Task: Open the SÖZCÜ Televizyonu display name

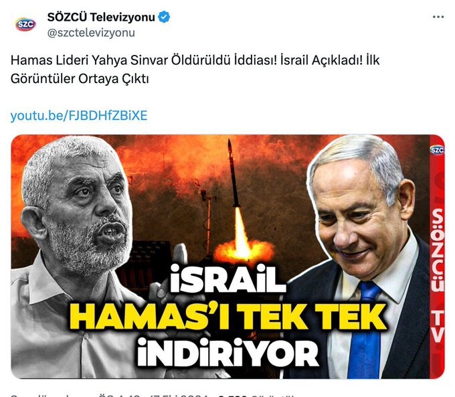Action: 101,17
